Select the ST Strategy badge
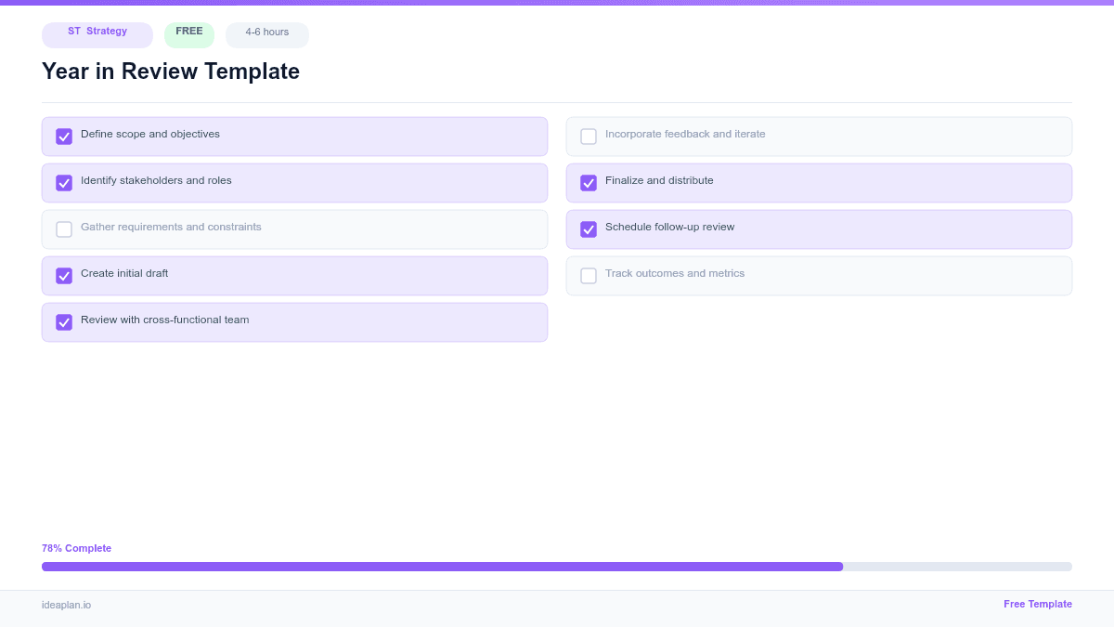 [97, 34]
